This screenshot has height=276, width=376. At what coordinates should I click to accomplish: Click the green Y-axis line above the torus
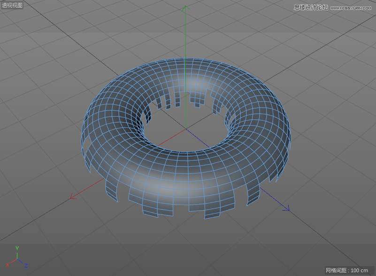[x=186, y=38]
